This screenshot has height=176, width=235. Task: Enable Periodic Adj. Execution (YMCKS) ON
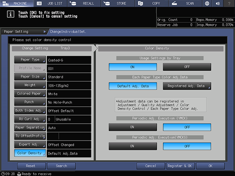point(133,146)
